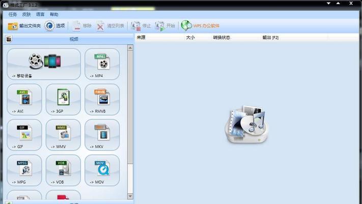Click the 移除 remove toolbar button
Viewport: 362px width, 204px height.
point(82,25)
